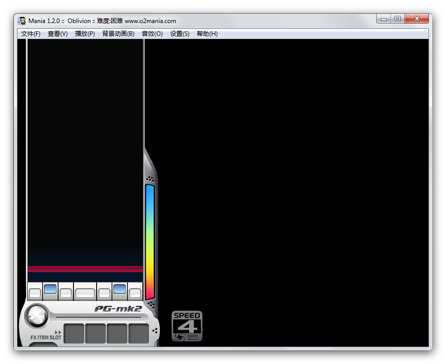This screenshot has height=364, width=446.
Task: Expand the 播放(P) menu
Action: 85,34
